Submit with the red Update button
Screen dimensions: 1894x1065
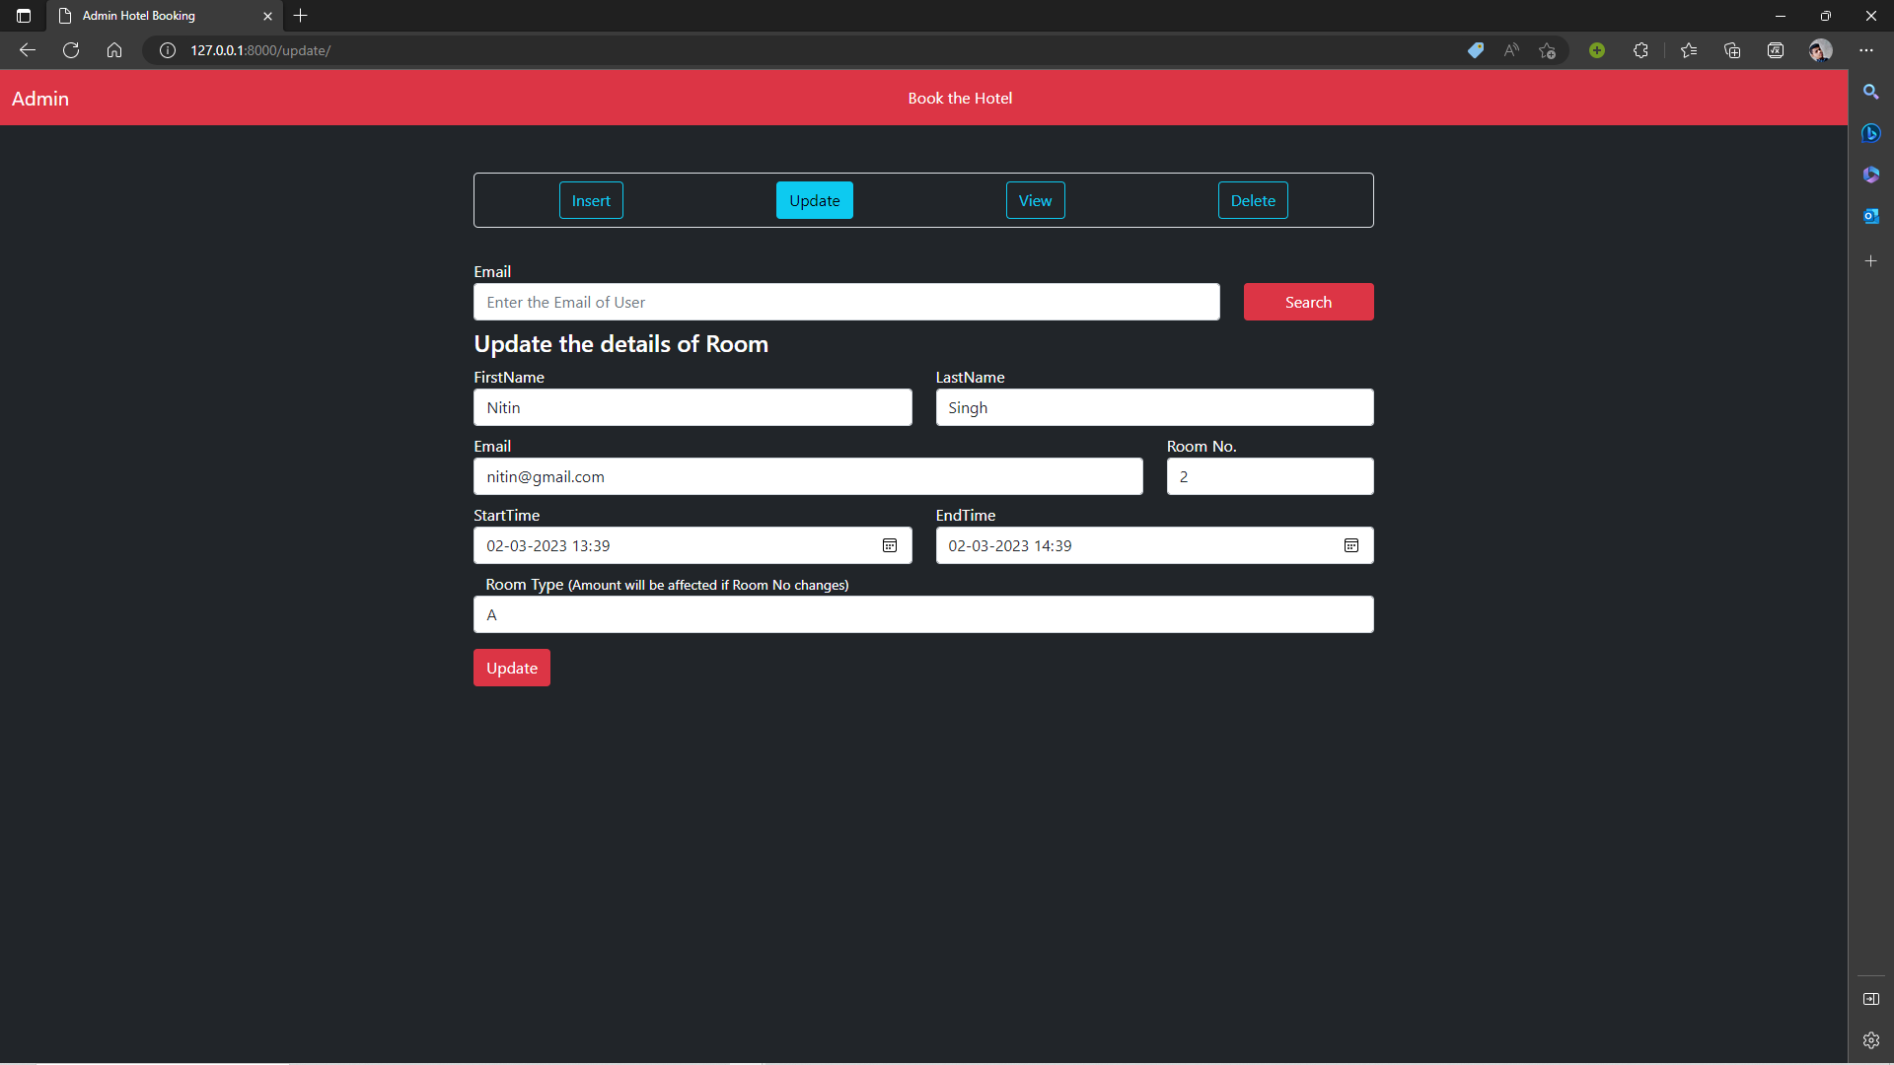(x=511, y=668)
